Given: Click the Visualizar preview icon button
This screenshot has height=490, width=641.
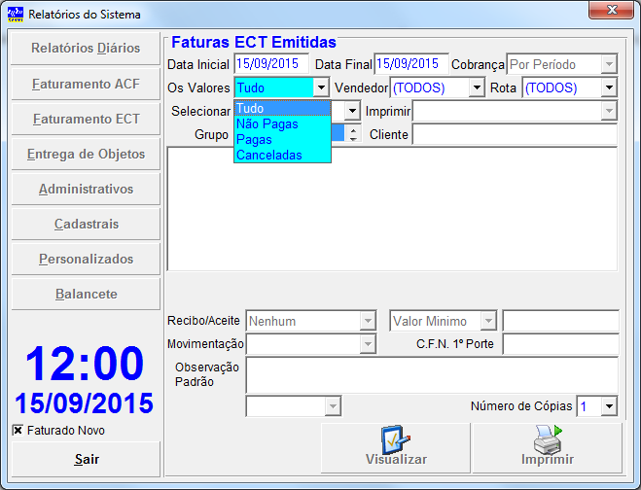Looking at the screenshot, I should [x=396, y=448].
